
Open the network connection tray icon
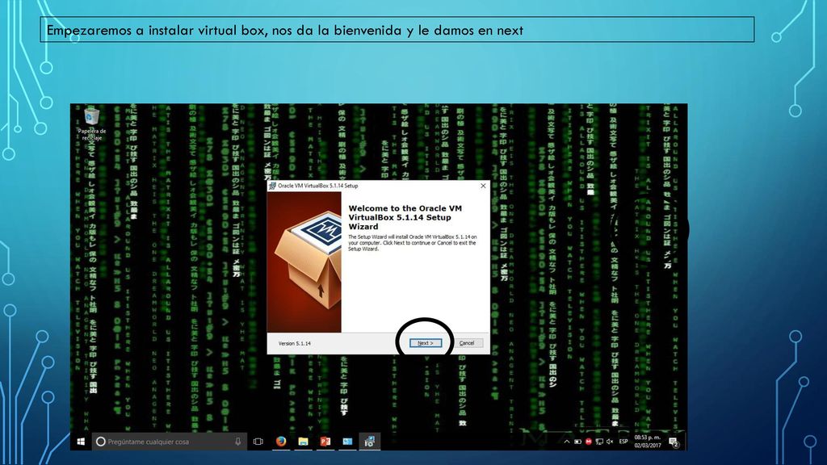point(599,442)
